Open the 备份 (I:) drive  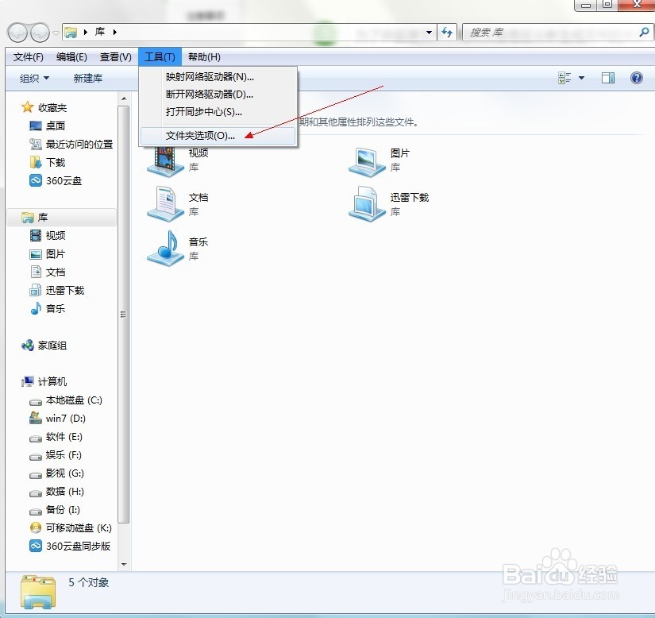coord(54,510)
